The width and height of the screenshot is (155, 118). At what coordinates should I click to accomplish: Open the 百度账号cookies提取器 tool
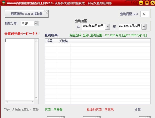pos(27,14)
